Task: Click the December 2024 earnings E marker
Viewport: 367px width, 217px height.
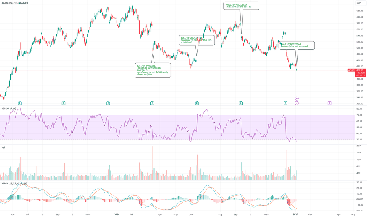Action: click(x=285, y=103)
